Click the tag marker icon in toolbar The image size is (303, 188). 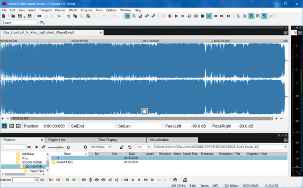coord(59,16)
